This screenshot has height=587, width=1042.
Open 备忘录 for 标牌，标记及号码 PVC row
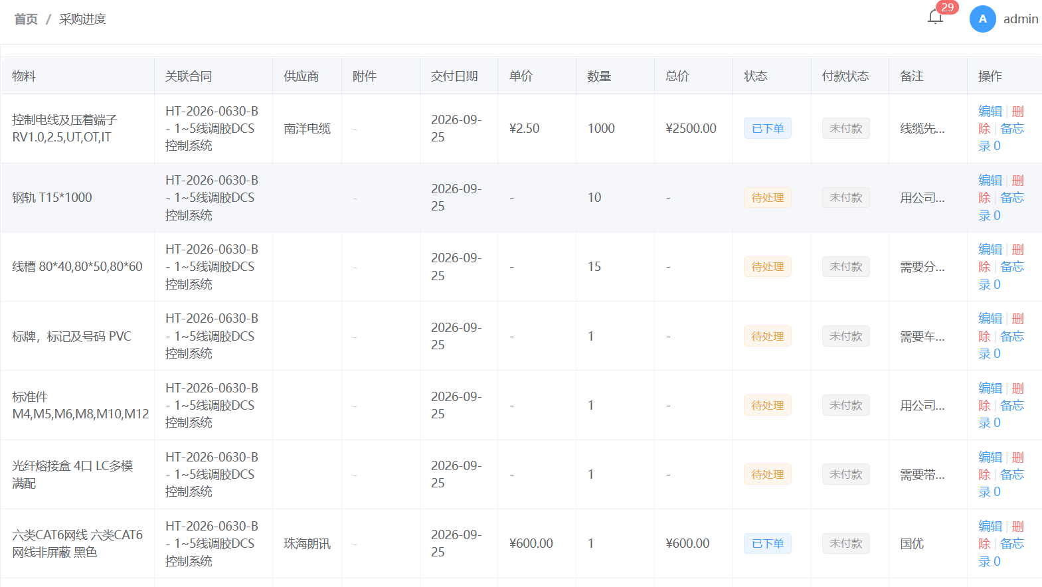pos(1012,336)
